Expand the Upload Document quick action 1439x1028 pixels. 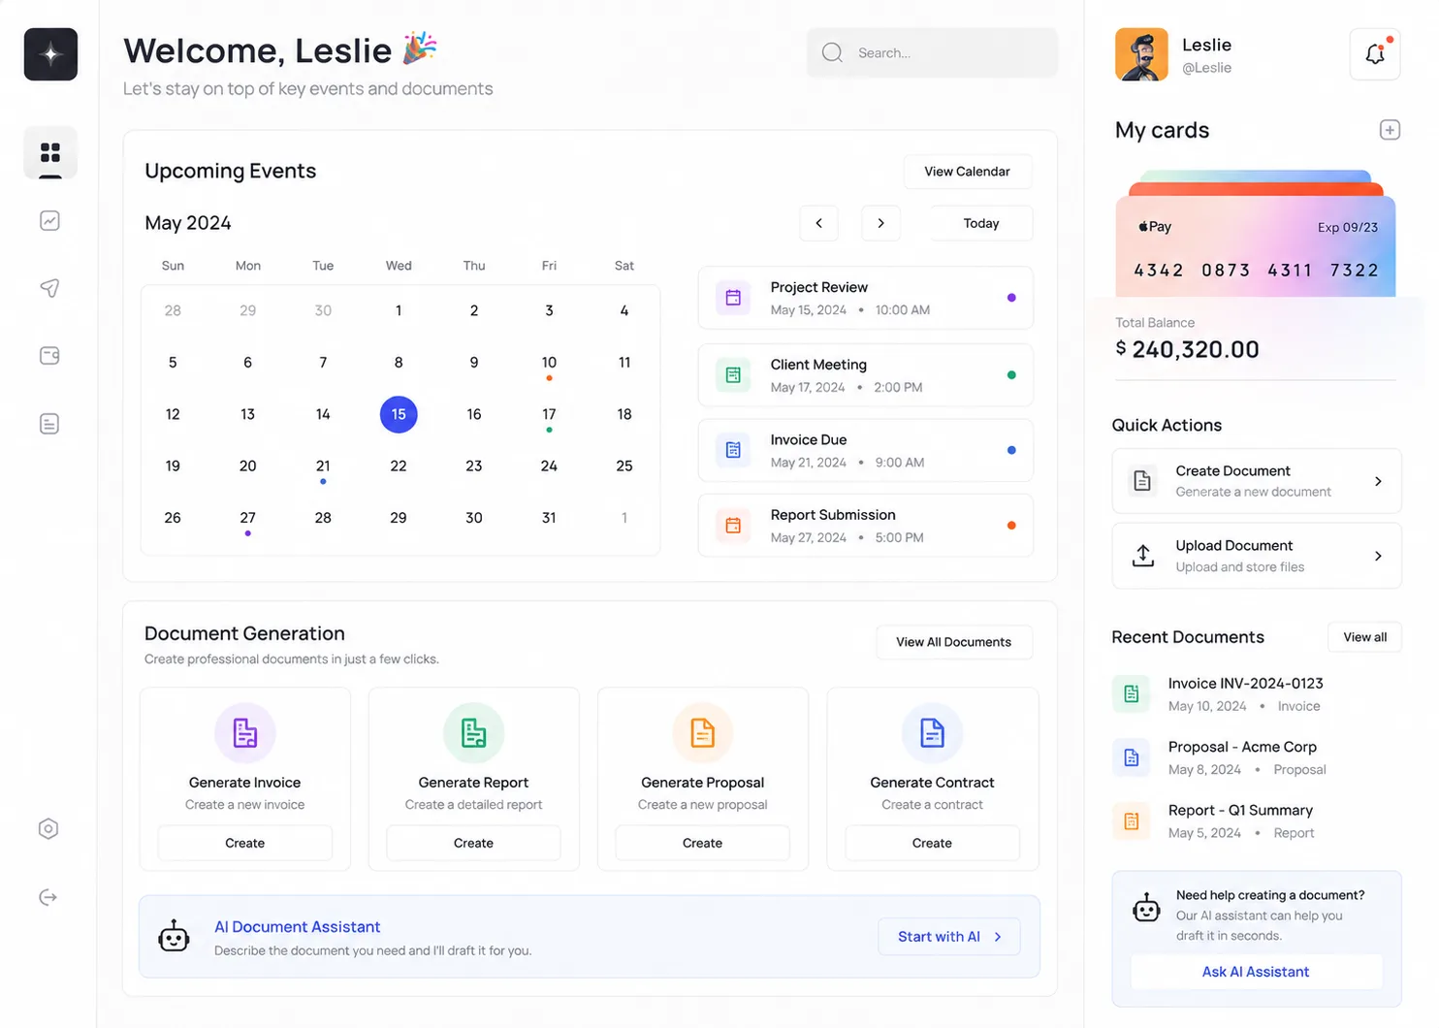tap(1257, 556)
